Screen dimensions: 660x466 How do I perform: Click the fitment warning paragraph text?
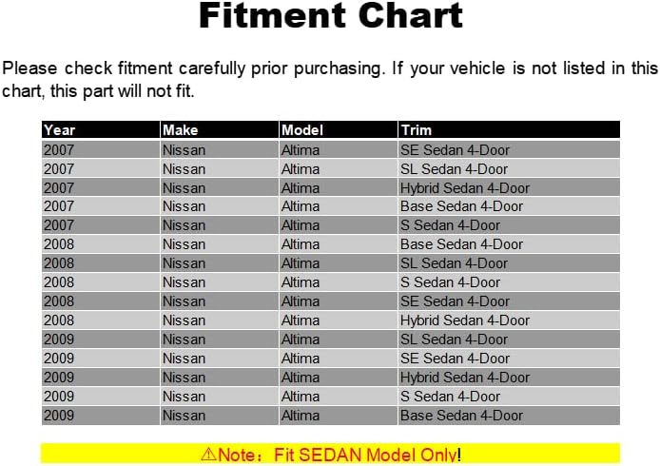coord(330,79)
